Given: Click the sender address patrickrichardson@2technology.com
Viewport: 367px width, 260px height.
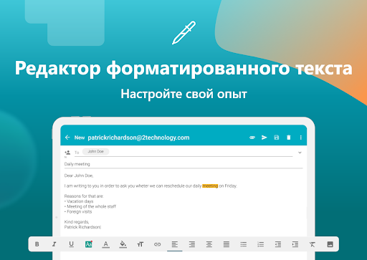Looking at the screenshot, I should coord(138,138).
